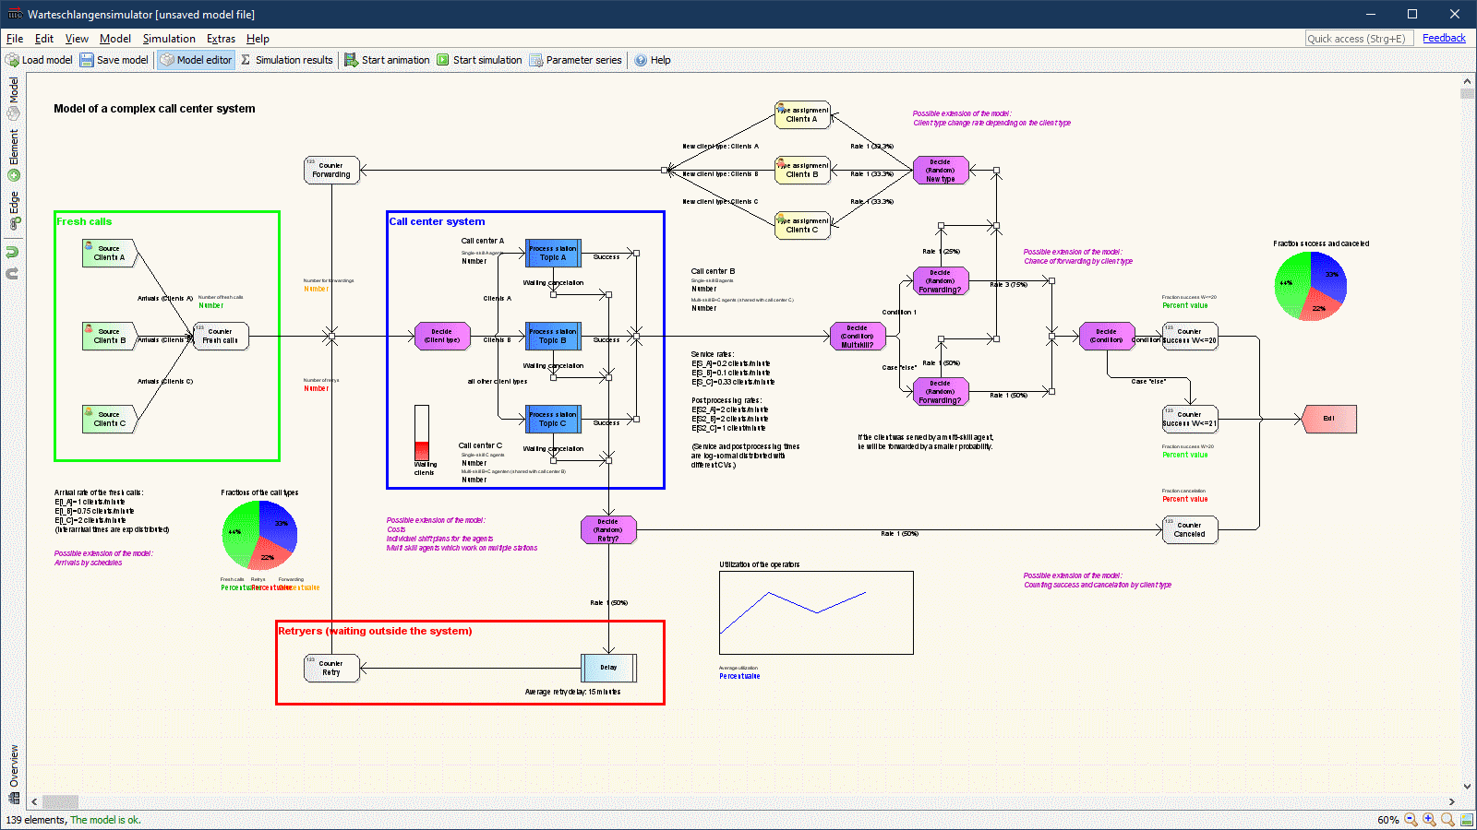Image resolution: width=1477 pixels, height=830 pixels.
Task: Open the Simulation results view
Action: [286, 60]
